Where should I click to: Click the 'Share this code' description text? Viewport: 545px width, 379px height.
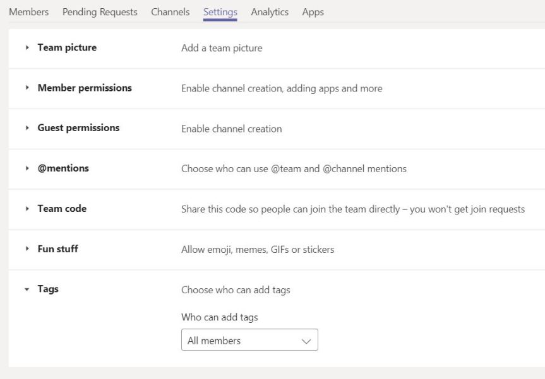(352, 209)
